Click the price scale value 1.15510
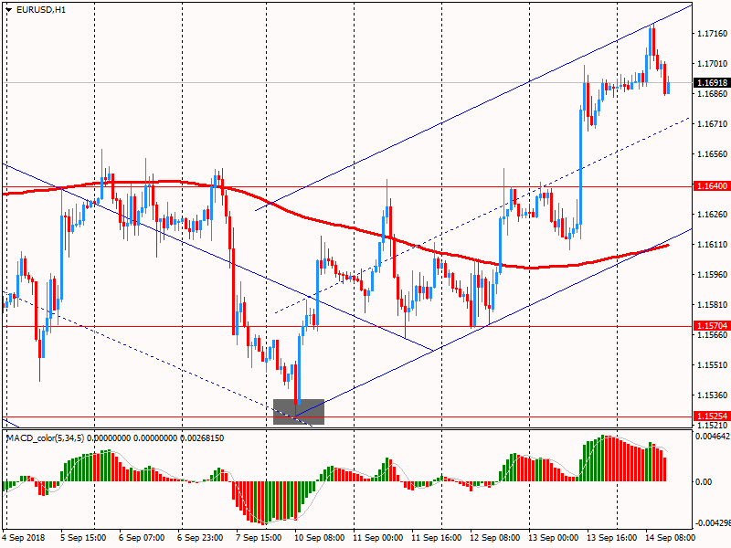Image resolution: width=731 pixels, height=548 pixels. pos(713,365)
